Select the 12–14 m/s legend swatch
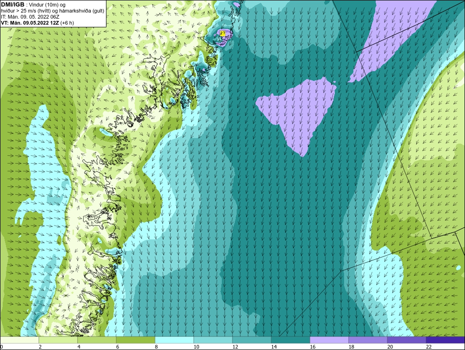Screen dimensions: 465x350 click(252, 340)
